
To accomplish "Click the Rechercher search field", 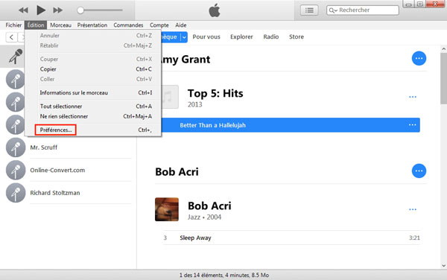I will tap(363, 10).
